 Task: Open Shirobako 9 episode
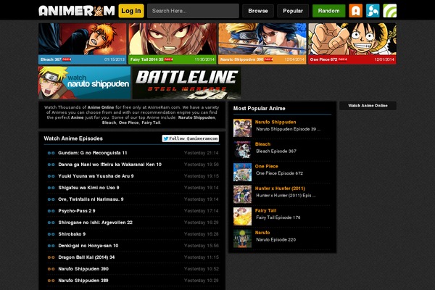point(72,234)
